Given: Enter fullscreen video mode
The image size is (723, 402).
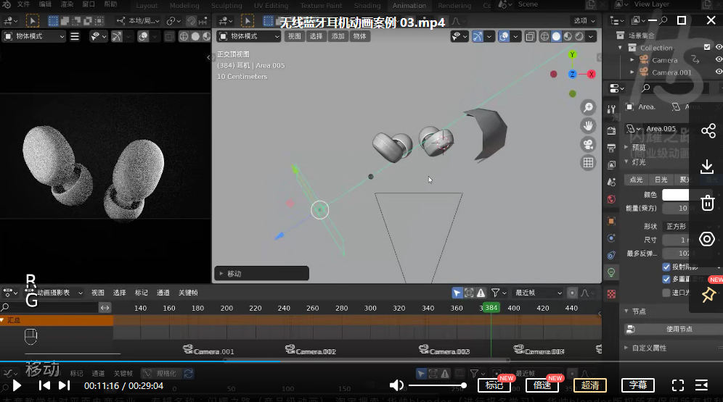Looking at the screenshot, I should click(677, 385).
